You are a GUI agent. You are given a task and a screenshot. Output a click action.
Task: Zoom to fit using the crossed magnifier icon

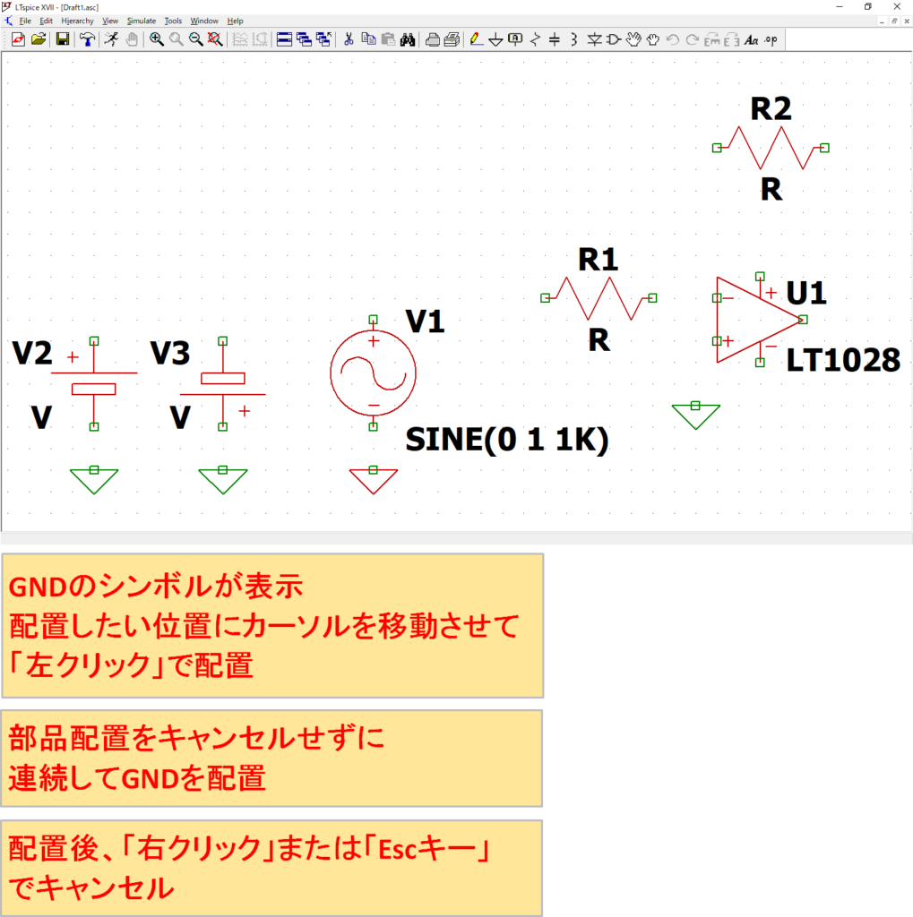(x=215, y=39)
